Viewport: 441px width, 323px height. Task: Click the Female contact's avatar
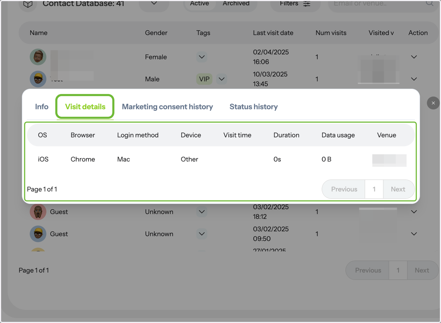[38, 57]
